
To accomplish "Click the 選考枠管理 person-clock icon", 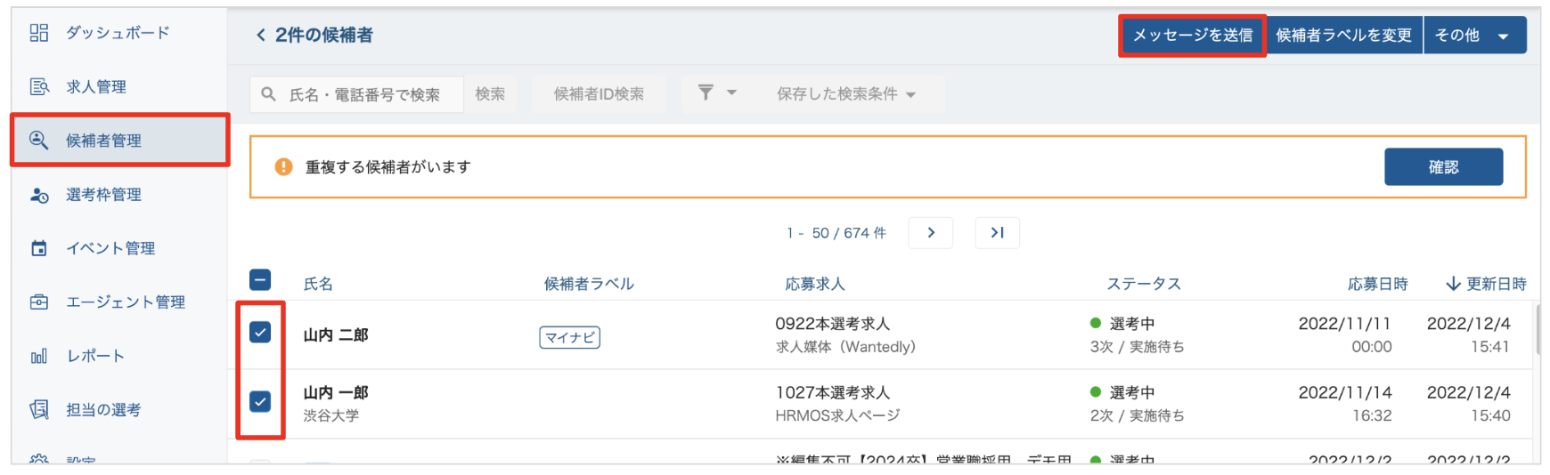I will point(39,195).
